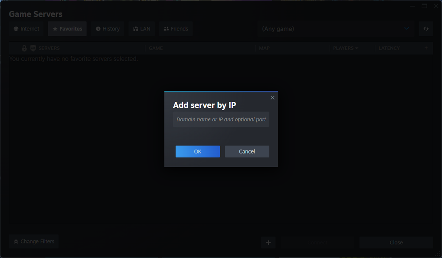Click the anti-cheat shield icon in header
This screenshot has height=258, width=442.
click(x=32, y=48)
